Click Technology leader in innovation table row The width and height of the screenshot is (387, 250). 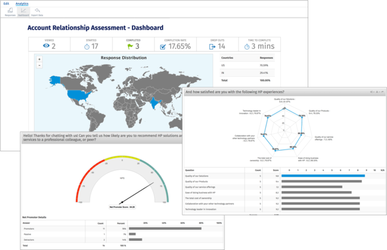coord(284,209)
